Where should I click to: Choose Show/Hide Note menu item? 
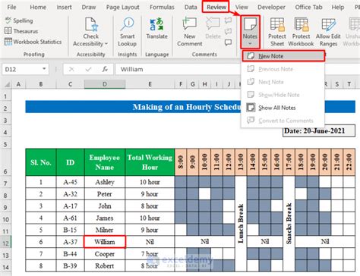pyautogui.click(x=283, y=95)
